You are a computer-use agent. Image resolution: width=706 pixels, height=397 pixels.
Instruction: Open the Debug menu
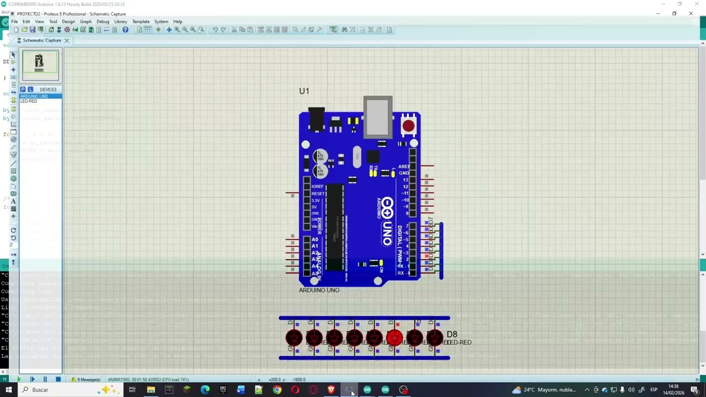point(103,22)
